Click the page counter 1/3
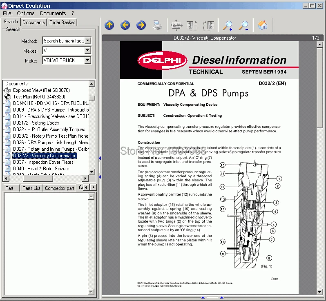This screenshot has width=326, height=301. (316, 38)
